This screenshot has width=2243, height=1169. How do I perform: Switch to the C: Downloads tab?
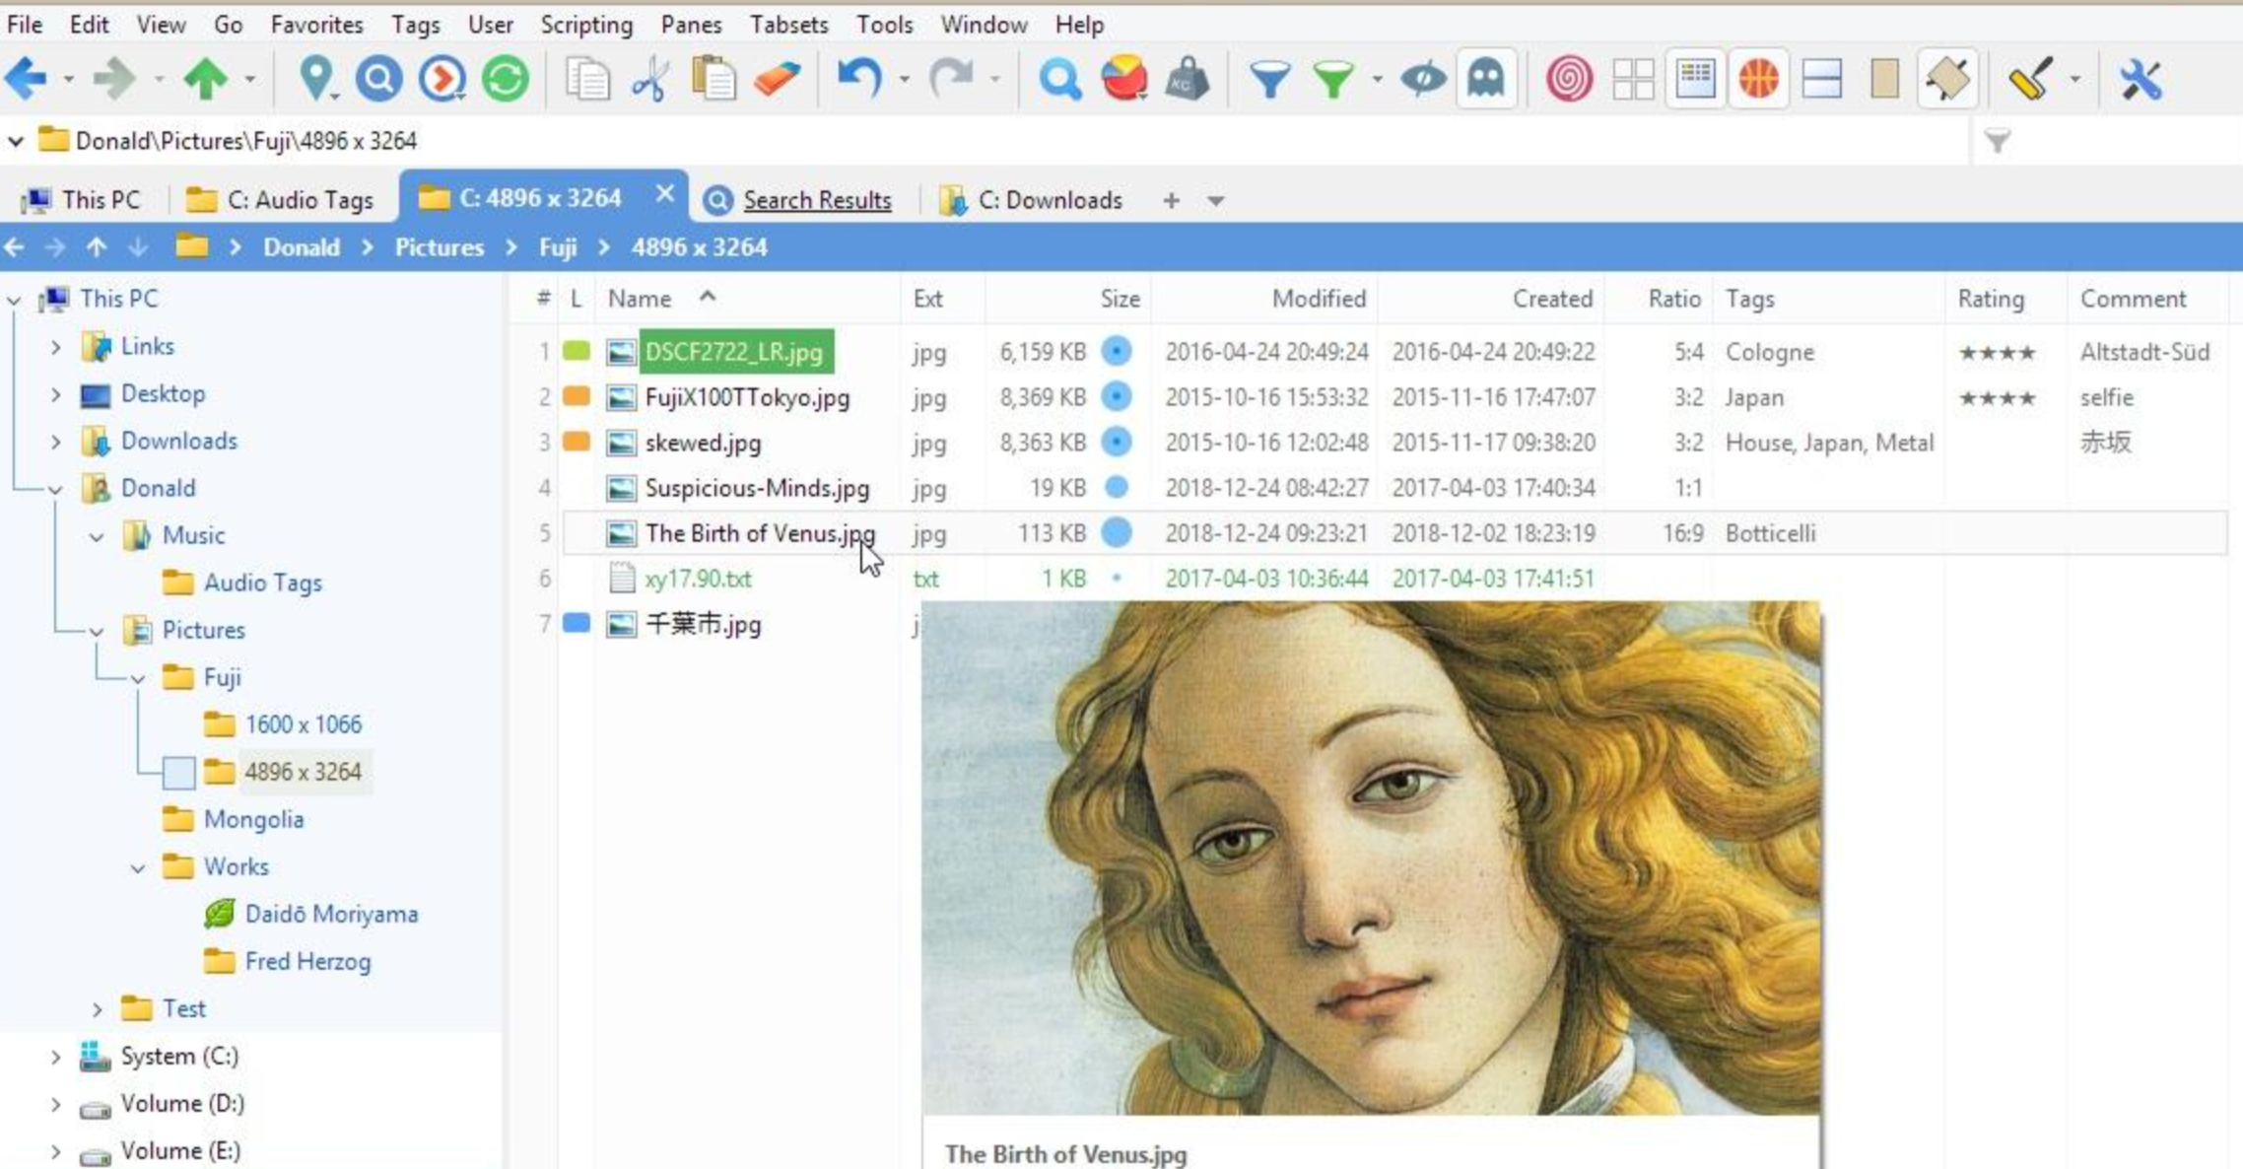pos(1032,200)
